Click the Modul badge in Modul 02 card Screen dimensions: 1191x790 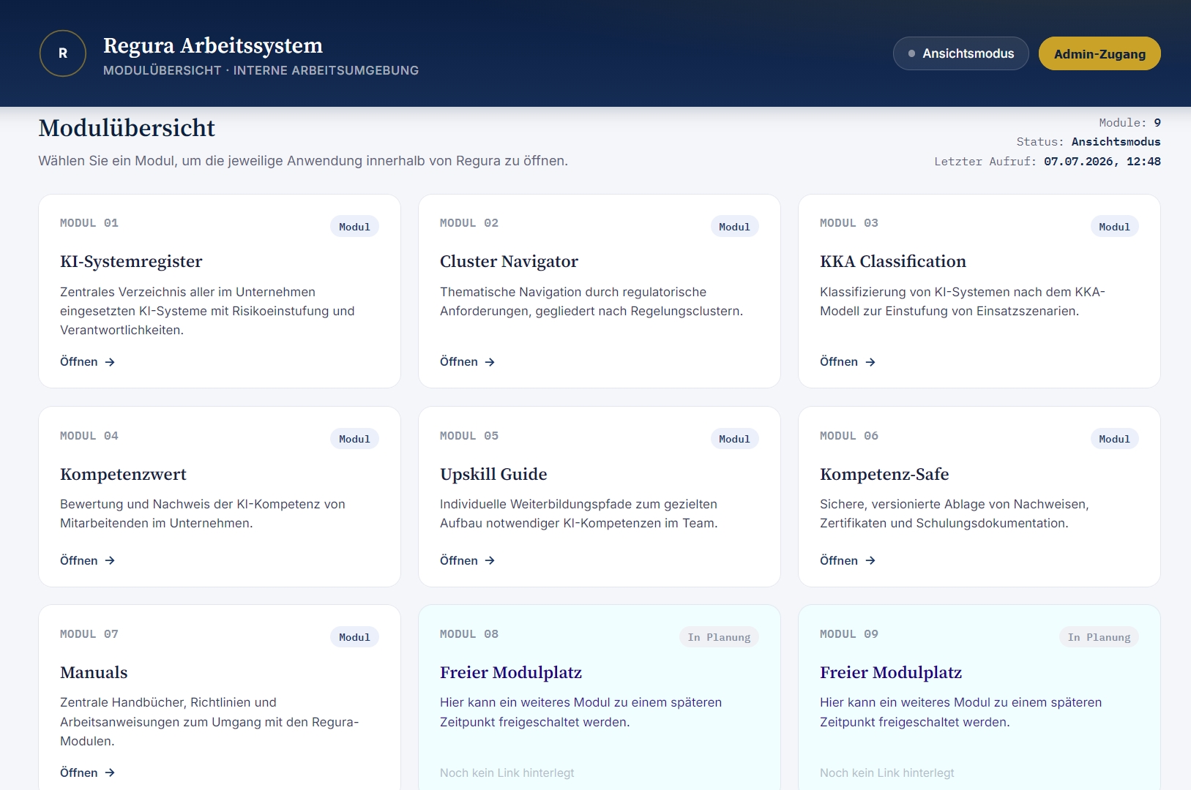734,227
